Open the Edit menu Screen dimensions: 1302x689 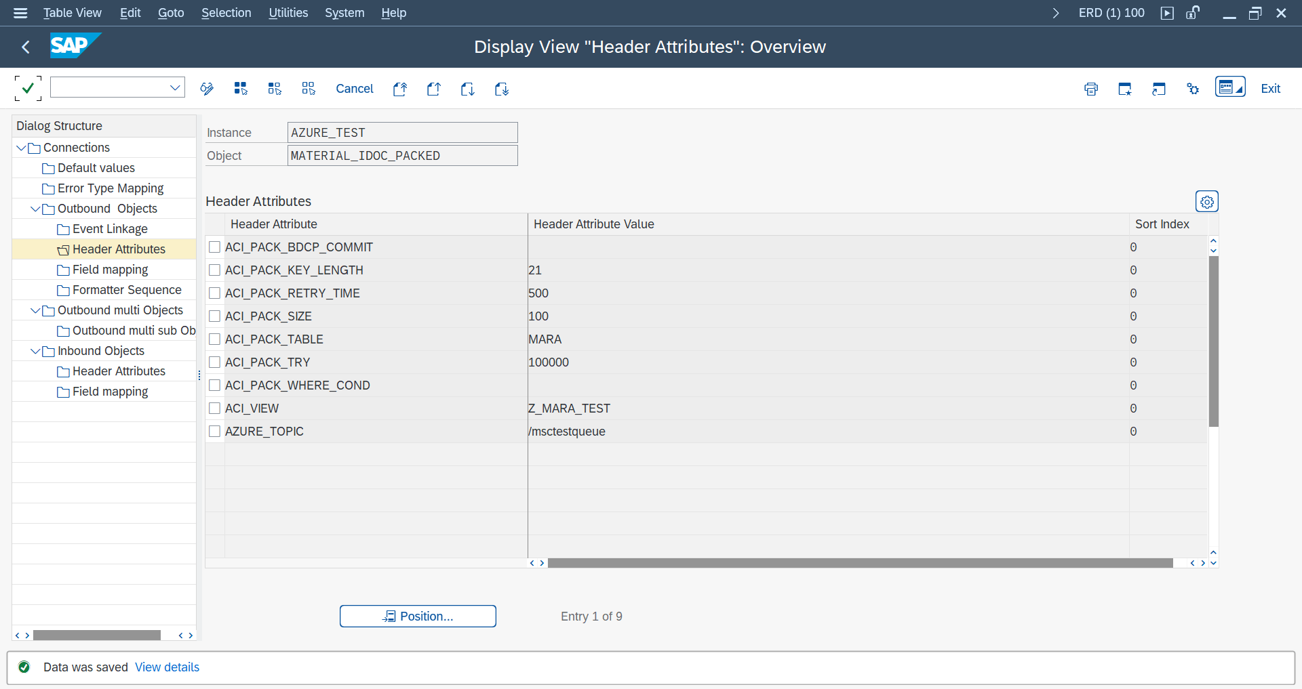click(x=130, y=13)
